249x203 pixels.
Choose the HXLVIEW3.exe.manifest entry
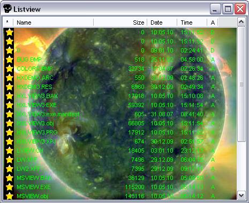click(48, 114)
